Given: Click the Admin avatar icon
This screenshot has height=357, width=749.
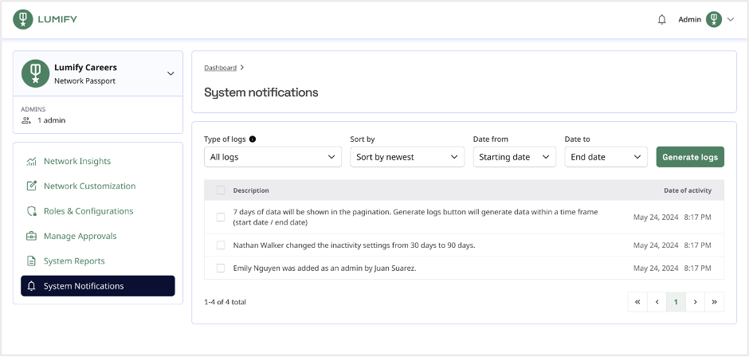Looking at the screenshot, I should 714,20.
